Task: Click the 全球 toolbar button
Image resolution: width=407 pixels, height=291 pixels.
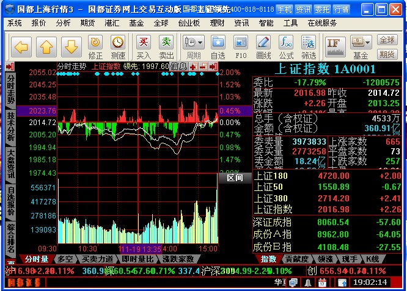Action: [387, 40]
